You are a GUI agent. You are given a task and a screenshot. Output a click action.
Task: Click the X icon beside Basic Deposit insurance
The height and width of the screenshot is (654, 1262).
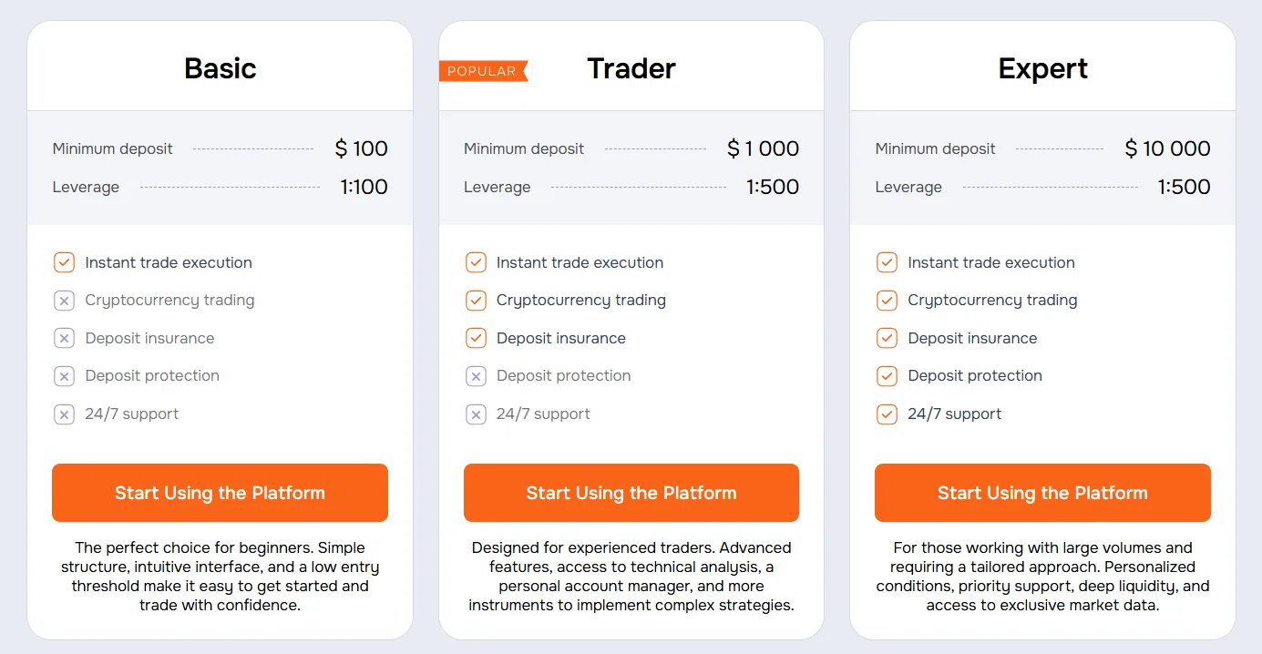pos(64,338)
